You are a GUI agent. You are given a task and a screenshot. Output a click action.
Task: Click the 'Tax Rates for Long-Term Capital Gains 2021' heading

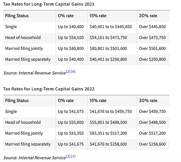[x=49, y=4]
